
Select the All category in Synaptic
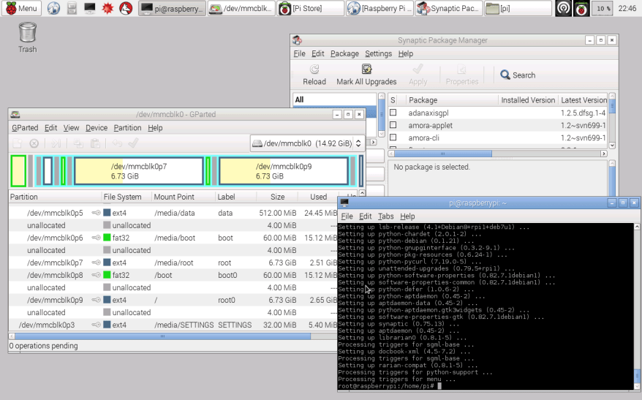coord(334,99)
